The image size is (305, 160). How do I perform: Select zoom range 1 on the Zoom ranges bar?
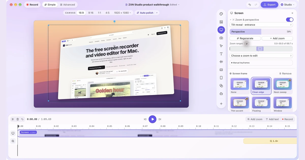coord(260,49)
